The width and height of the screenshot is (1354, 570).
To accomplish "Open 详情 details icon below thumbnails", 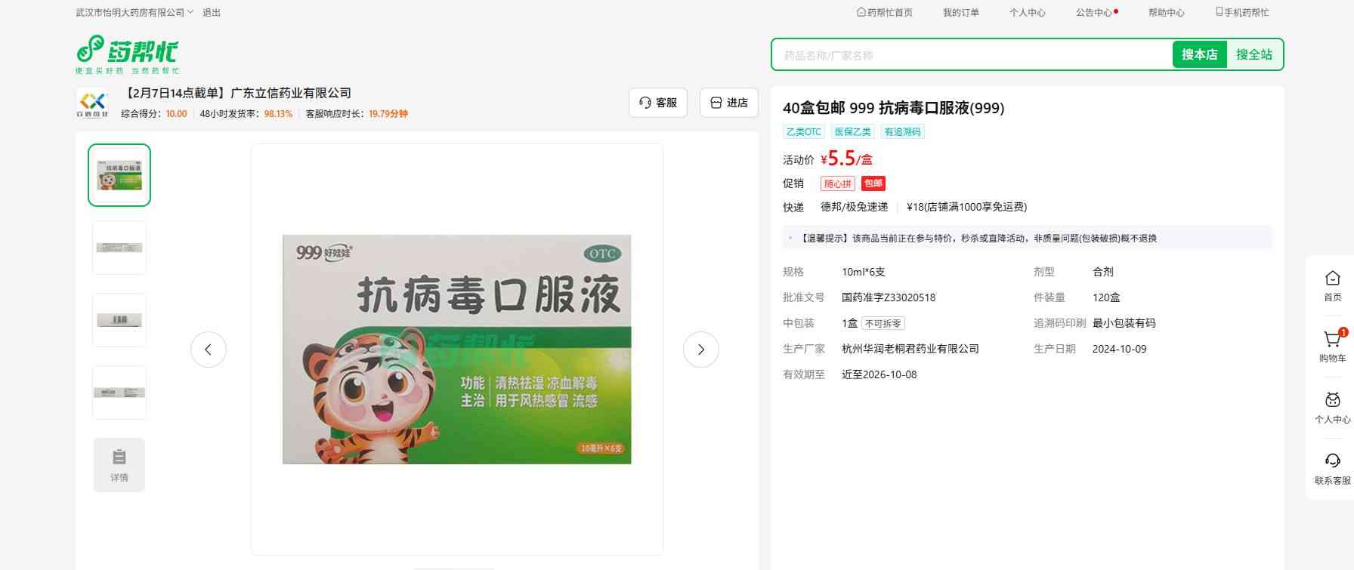I will [x=119, y=464].
